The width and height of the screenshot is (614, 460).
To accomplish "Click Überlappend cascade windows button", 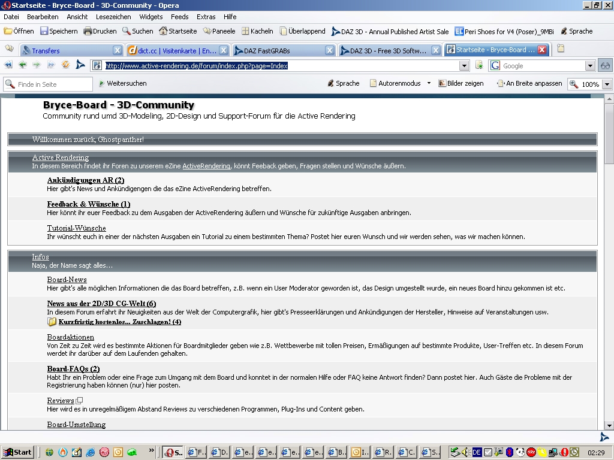I will coord(302,31).
